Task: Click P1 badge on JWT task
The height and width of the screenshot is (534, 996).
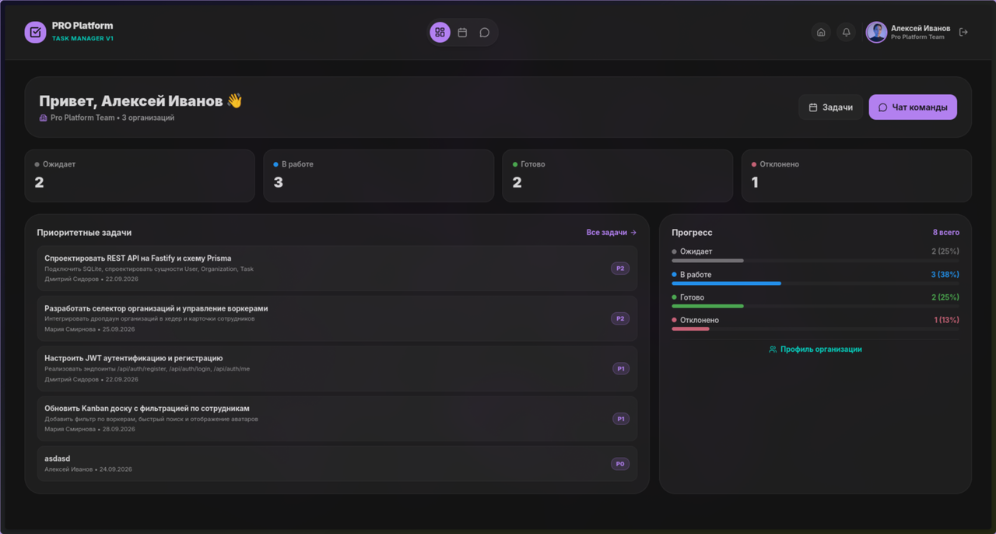Action: pyautogui.click(x=621, y=369)
